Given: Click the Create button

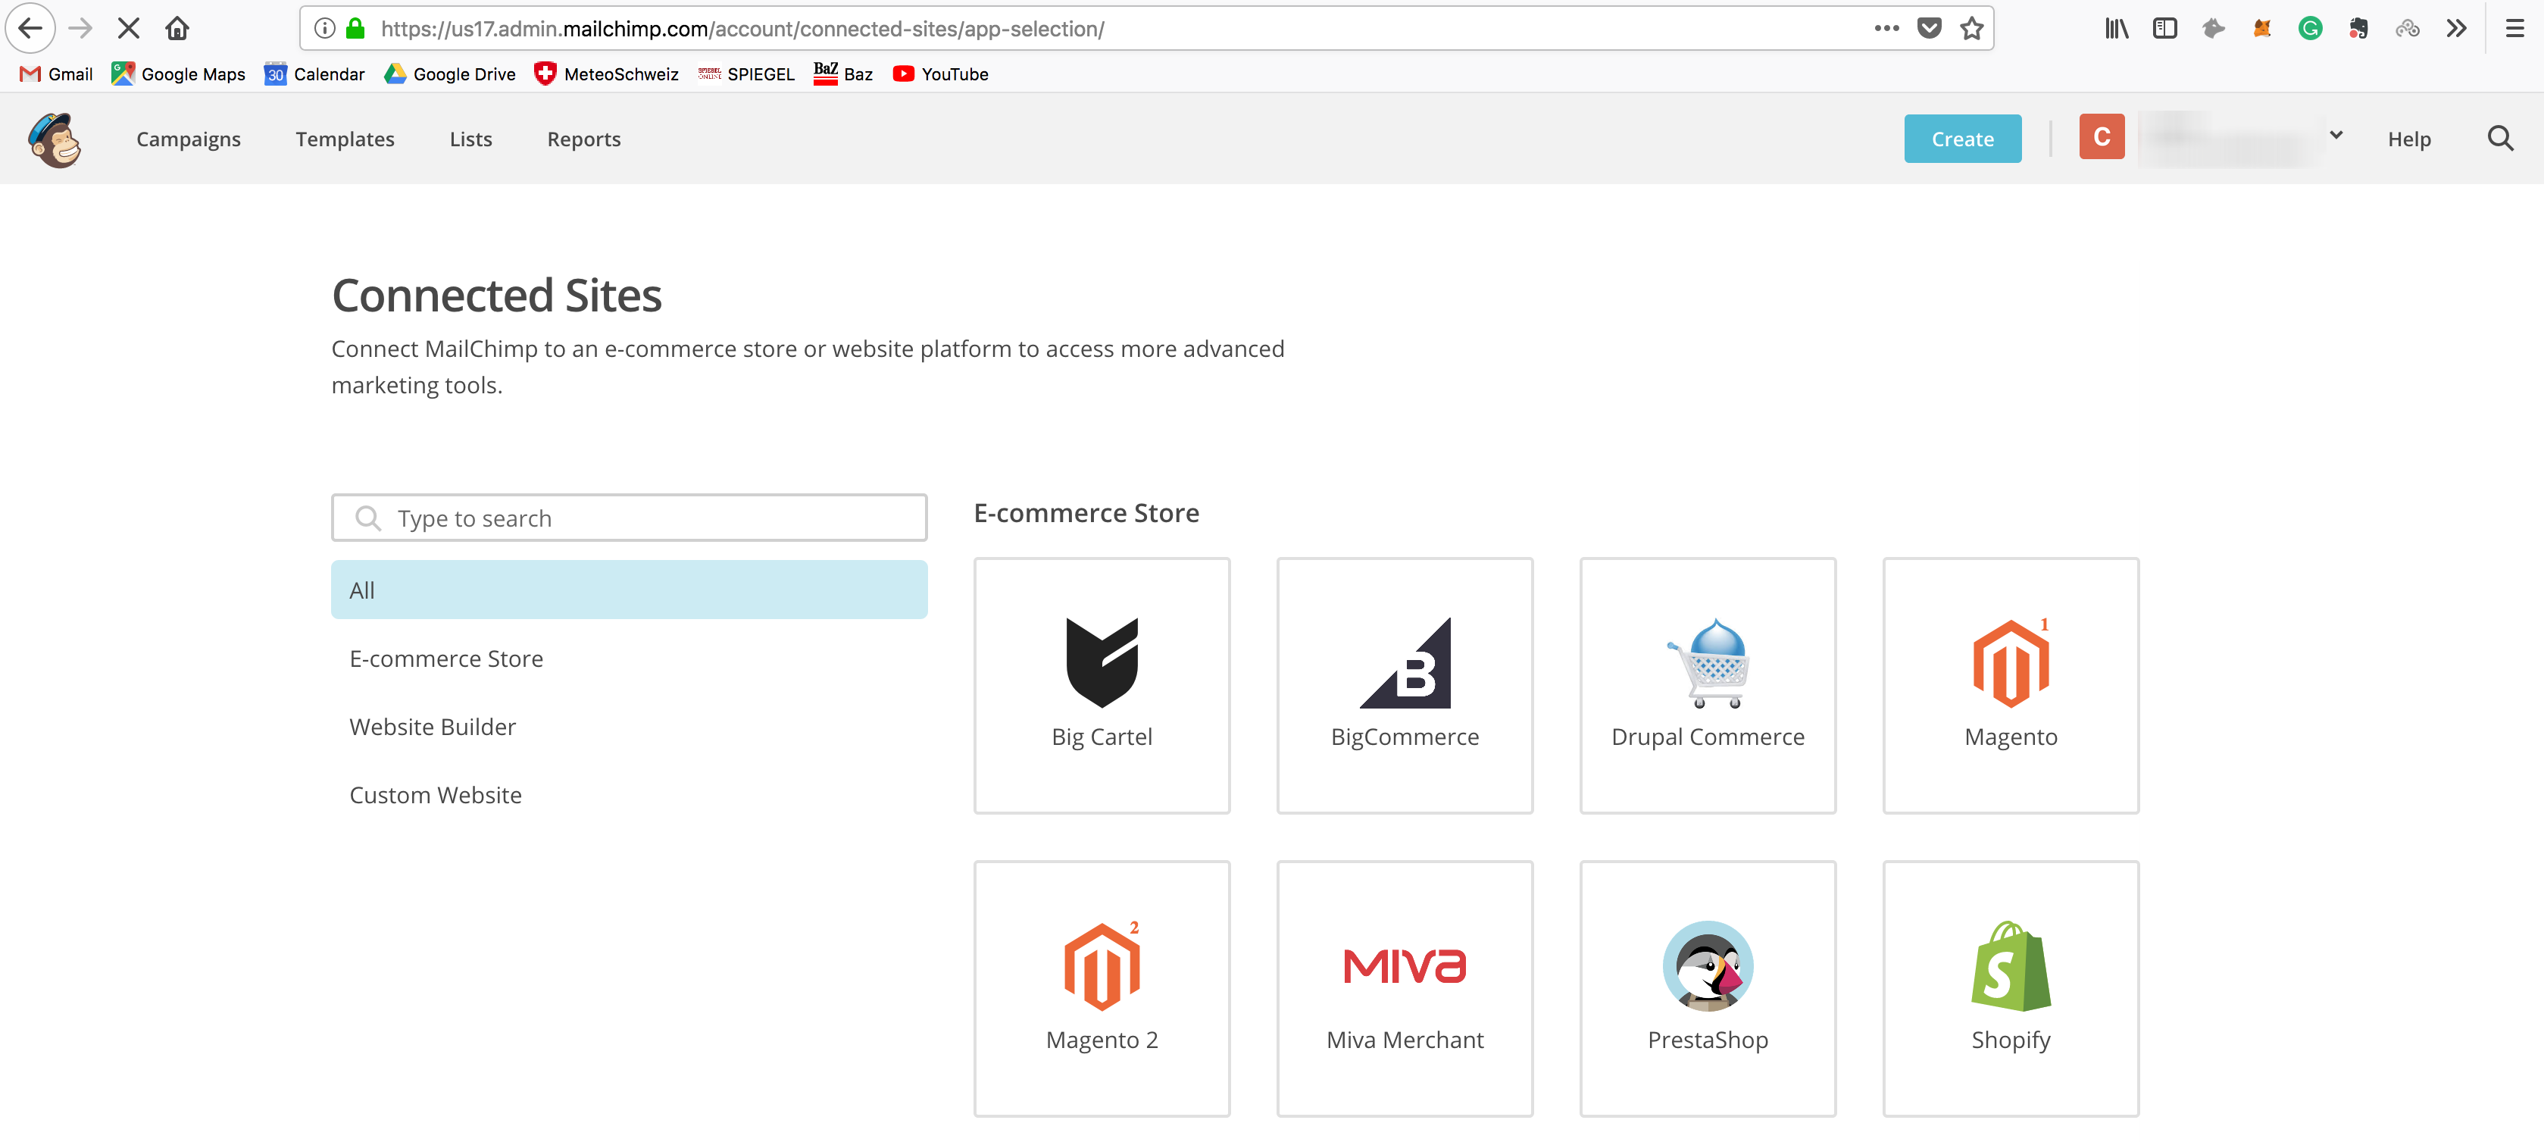Looking at the screenshot, I should click(1962, 139).
